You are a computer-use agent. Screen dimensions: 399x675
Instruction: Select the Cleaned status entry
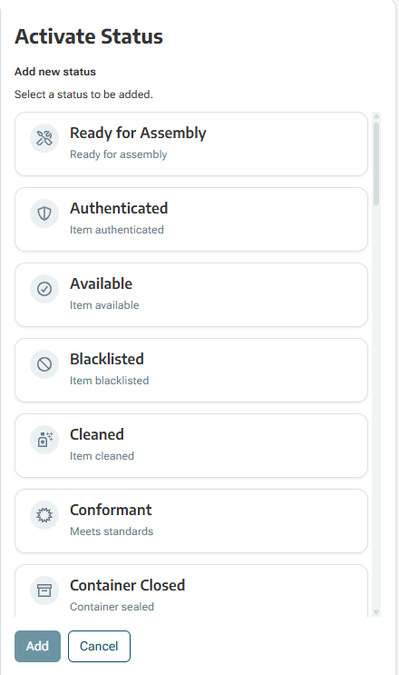[x=191, y=445]
